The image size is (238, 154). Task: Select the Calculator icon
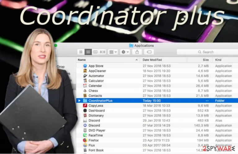85,81
